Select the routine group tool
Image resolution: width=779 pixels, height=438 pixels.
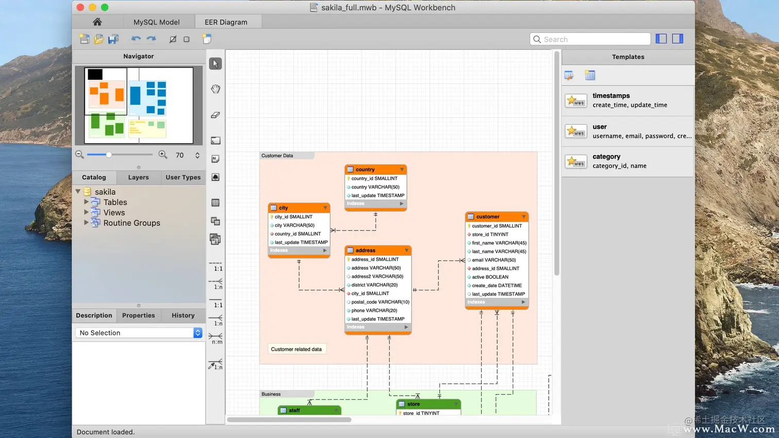(215, 239)
